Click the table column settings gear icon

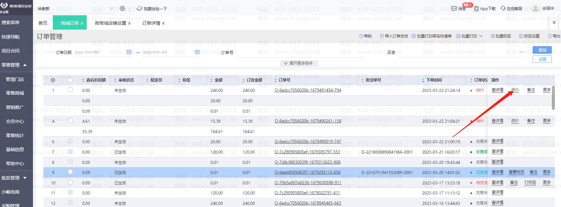pos(53,80)
